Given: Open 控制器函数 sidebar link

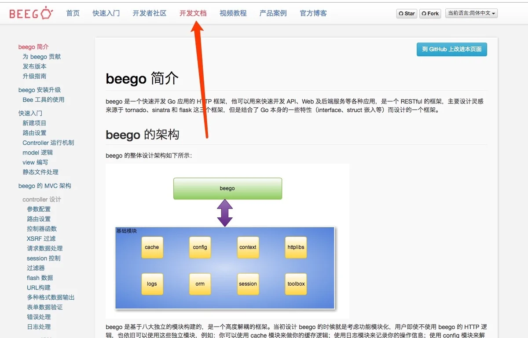Looking at the screenshot, I should (42, 228).
